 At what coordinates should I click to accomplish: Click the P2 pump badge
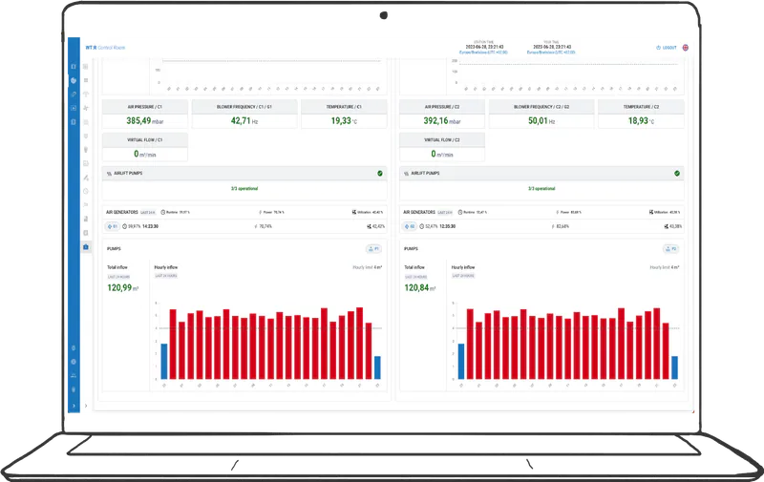click(x=671, y=248)
